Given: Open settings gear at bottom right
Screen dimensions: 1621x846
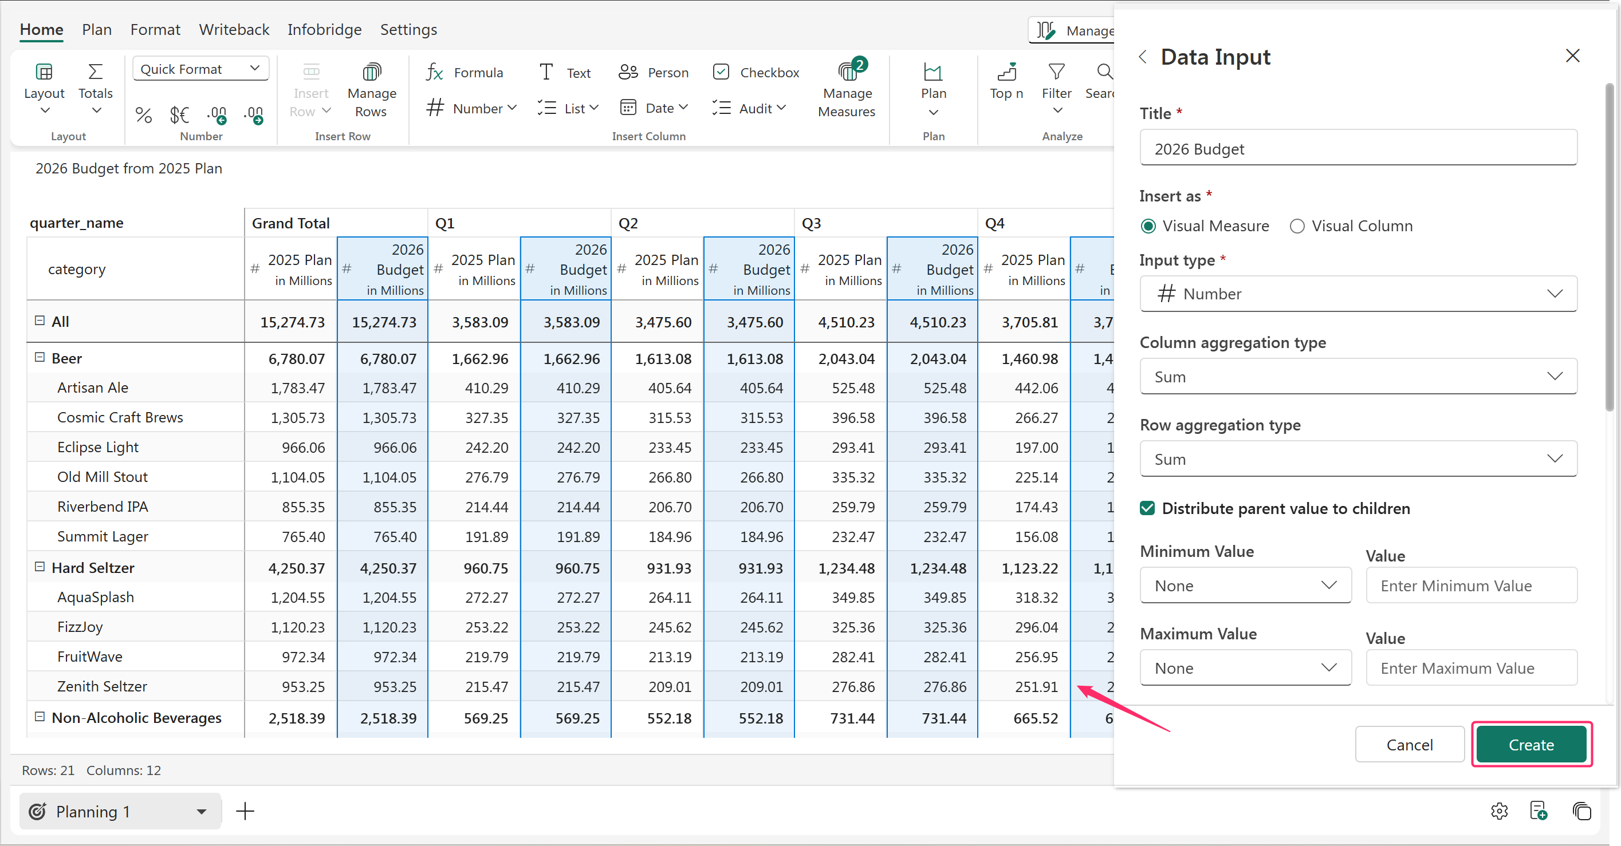Looking at the screenshot, I should [1499, 812].
